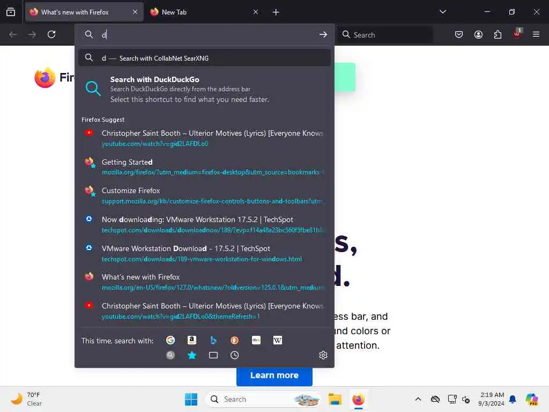Select the Search with DuckDuckGo shortcut
This screenshot has width=549, height=412.
pyautogui.click(x=204, y=90)
